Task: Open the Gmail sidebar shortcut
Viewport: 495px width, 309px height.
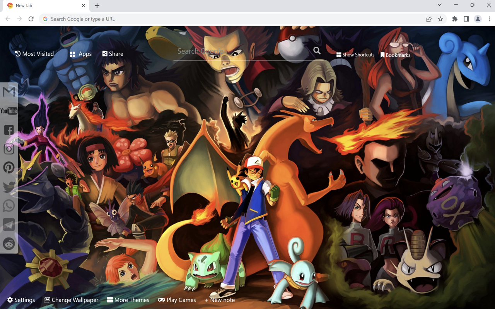Action: (x=9, y=92)
